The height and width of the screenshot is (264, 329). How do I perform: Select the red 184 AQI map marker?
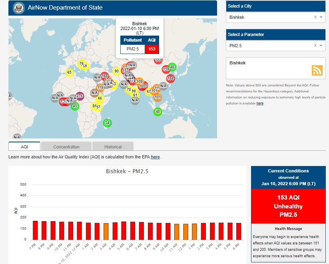pos(171,78)
